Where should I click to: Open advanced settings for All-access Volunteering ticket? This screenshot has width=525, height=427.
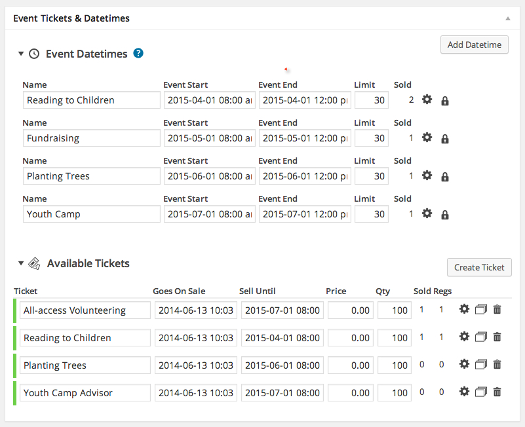point(464,309)
